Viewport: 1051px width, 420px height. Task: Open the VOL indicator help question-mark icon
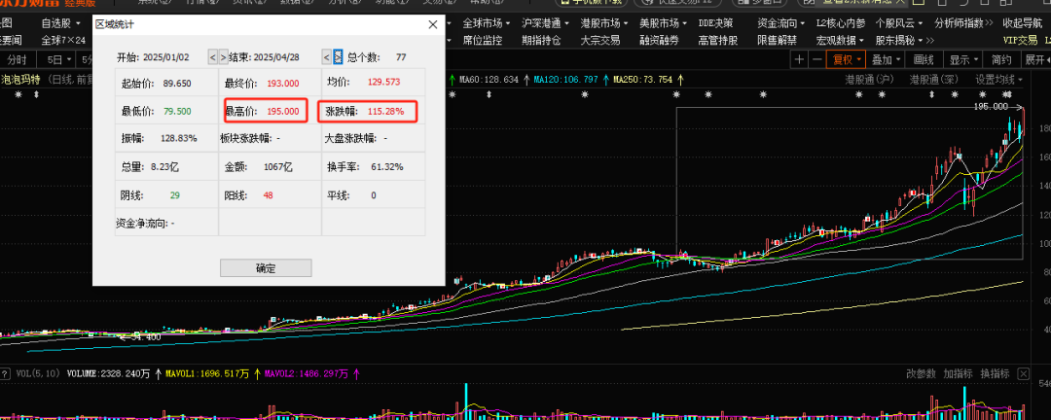(x=5, y=373)
